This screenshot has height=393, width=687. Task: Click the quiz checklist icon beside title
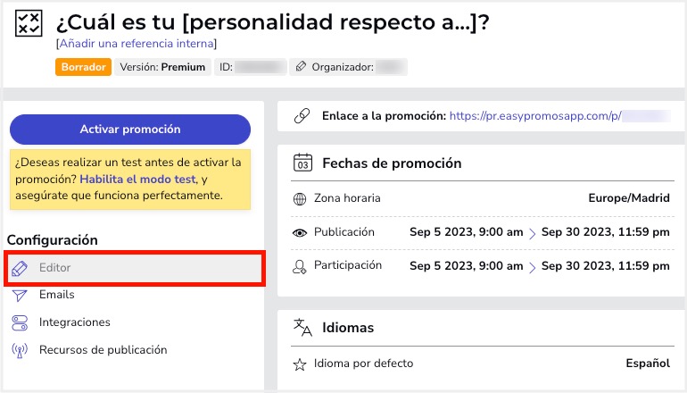29,23
